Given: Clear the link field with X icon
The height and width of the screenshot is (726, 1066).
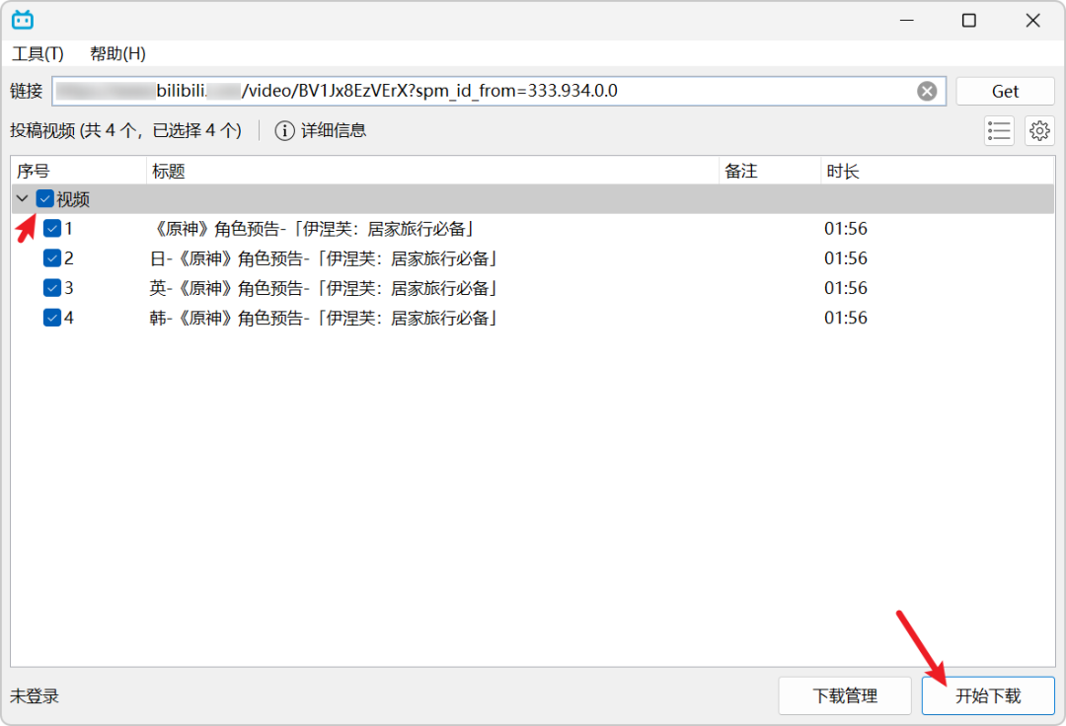Looking at the screenshot, I should coord(927,91).
